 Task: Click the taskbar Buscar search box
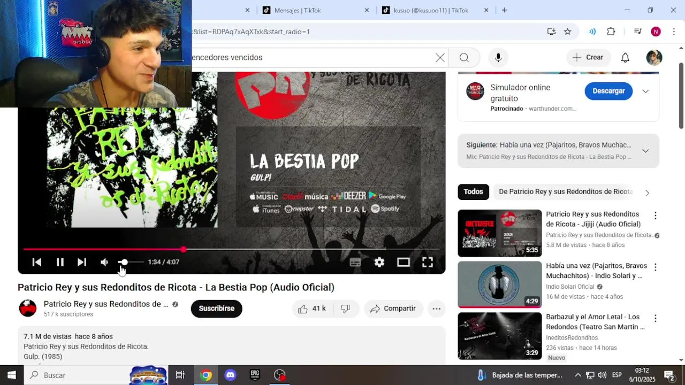(x=96, y=375)
